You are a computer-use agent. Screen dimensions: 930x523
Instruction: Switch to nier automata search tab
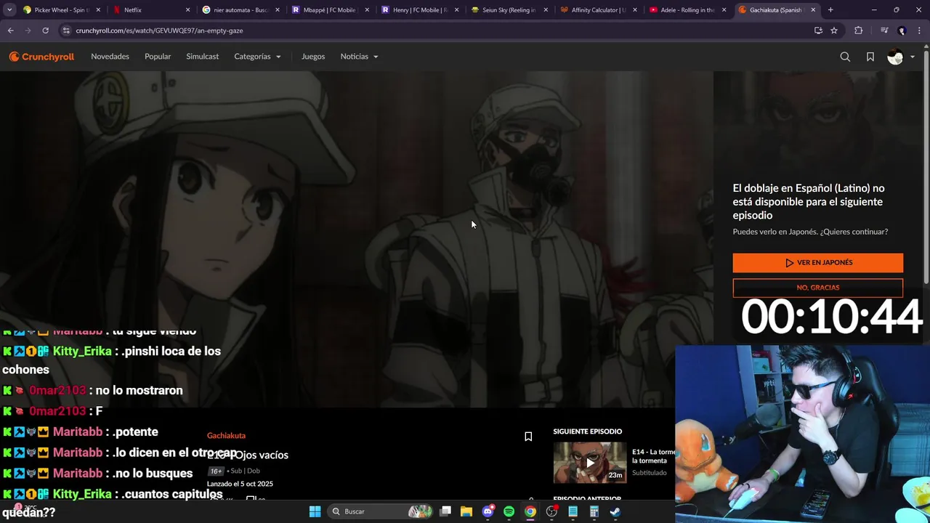click(240, 10)
